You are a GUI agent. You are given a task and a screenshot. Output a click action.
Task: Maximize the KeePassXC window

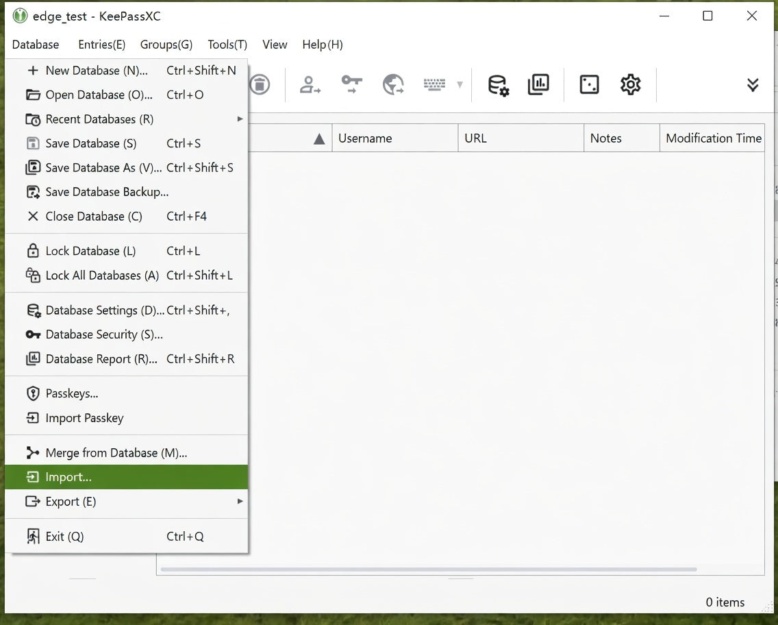tap(707, 16)
